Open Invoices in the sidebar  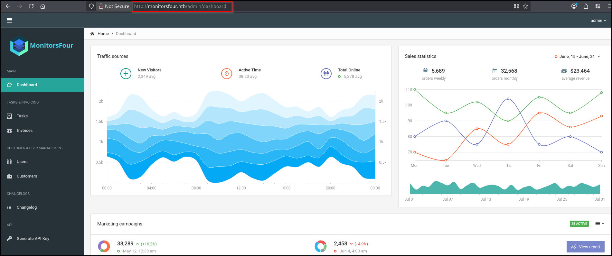(x=42, y=131)
